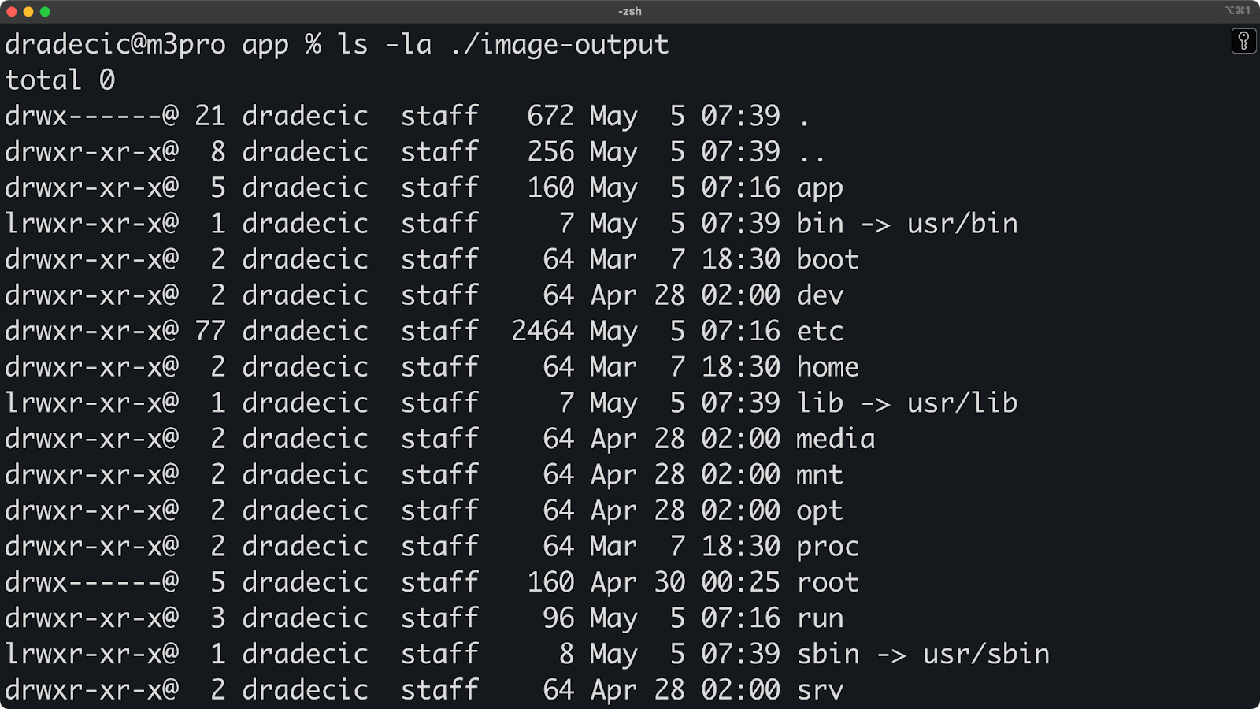This screenshot has height=709, width=1260.
Task: Select the 'boot' directory entry
Action: (827, 259)
